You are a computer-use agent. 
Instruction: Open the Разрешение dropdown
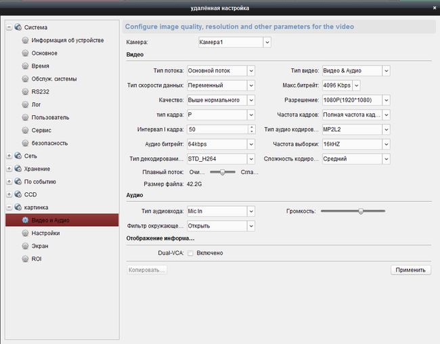pos(386,100)
